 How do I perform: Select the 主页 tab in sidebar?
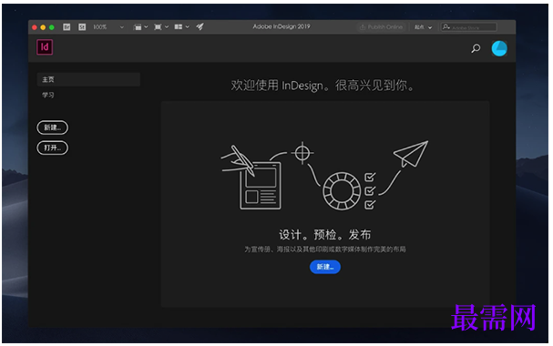click(88, 79)
